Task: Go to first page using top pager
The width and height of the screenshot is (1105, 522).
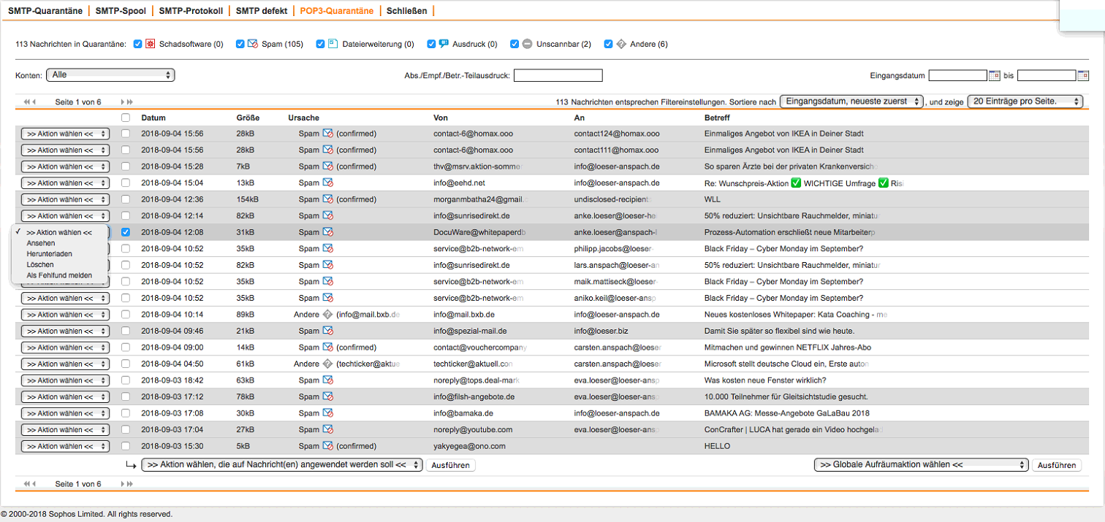Action: (26, 102)
